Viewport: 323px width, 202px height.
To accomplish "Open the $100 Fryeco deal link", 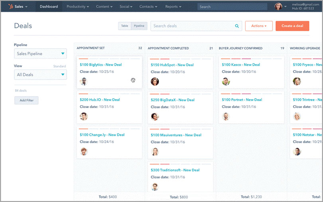I will click(307, 64).
